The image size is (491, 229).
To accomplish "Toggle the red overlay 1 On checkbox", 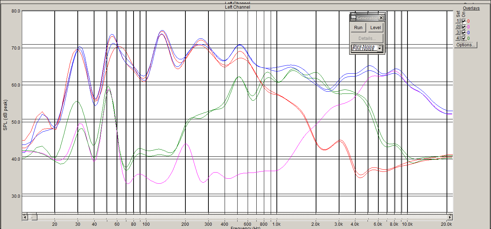I will 464,21.
